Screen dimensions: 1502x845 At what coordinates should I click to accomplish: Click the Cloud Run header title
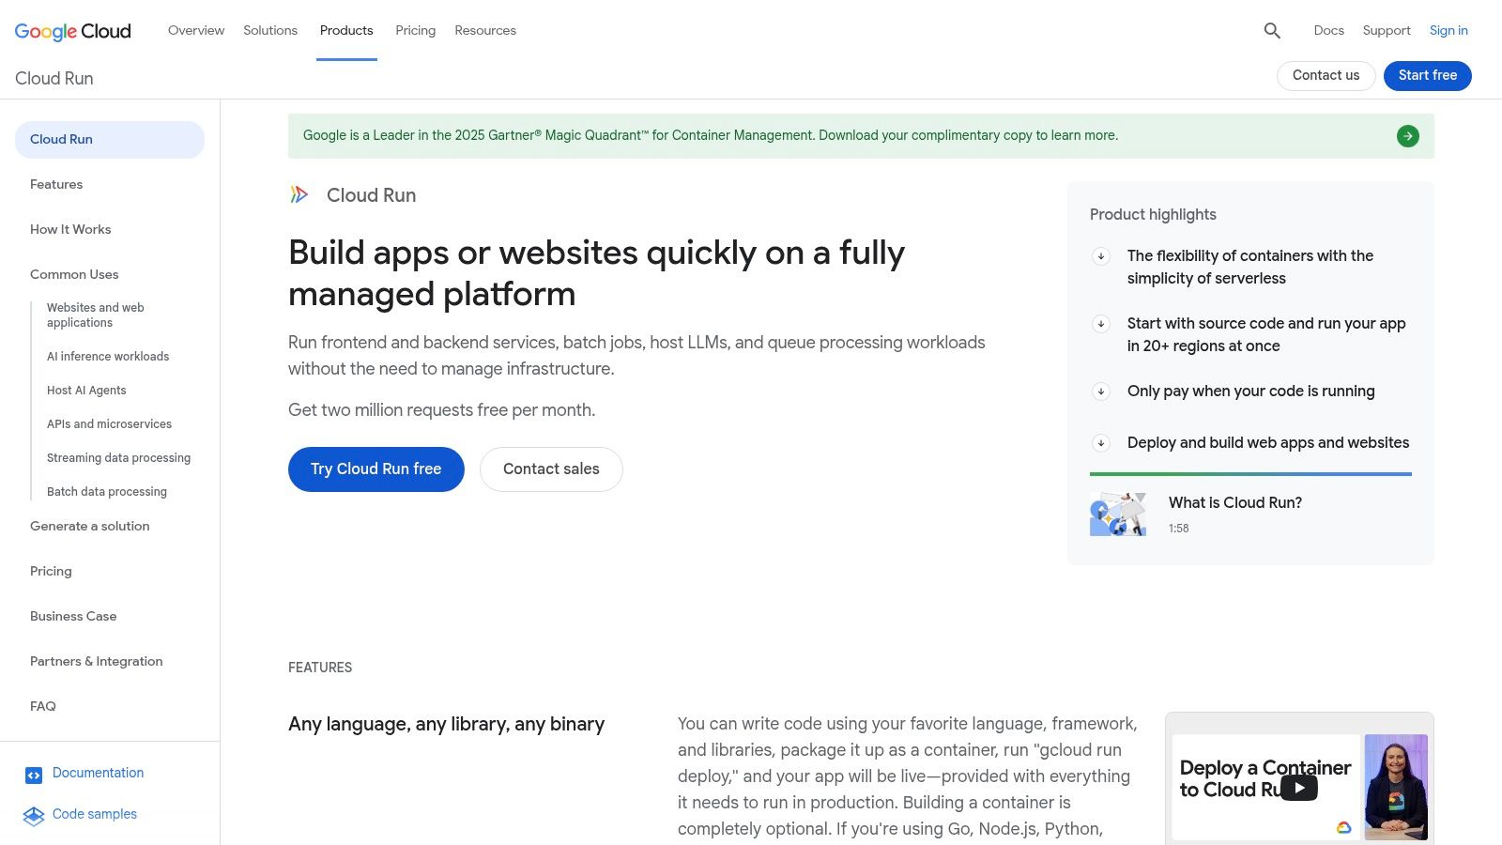click(x=54, y=78)
